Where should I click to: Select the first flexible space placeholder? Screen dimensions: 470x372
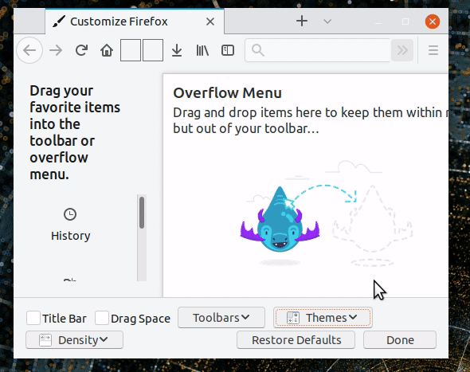coord(131,50)
